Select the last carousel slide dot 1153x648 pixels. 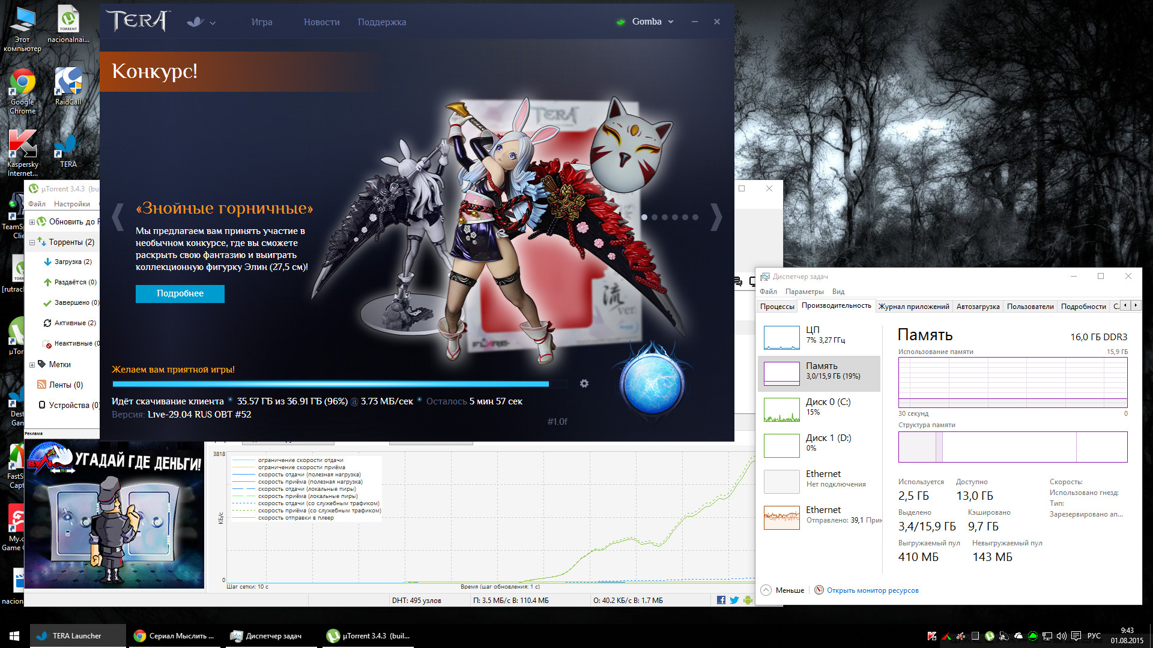(695, 217)
